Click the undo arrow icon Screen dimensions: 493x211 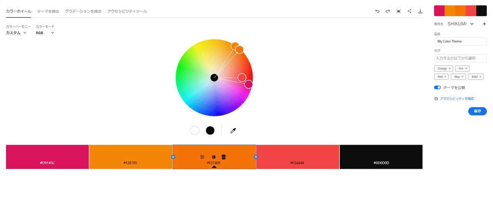[377, 11]
